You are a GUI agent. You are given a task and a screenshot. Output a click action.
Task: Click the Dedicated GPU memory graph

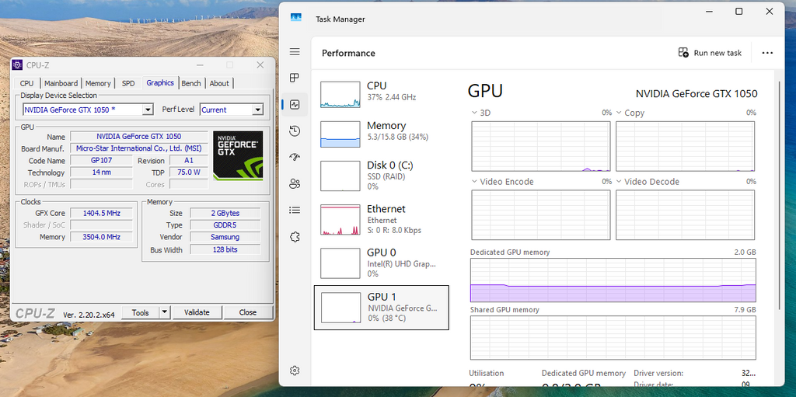tap(613, 280)
